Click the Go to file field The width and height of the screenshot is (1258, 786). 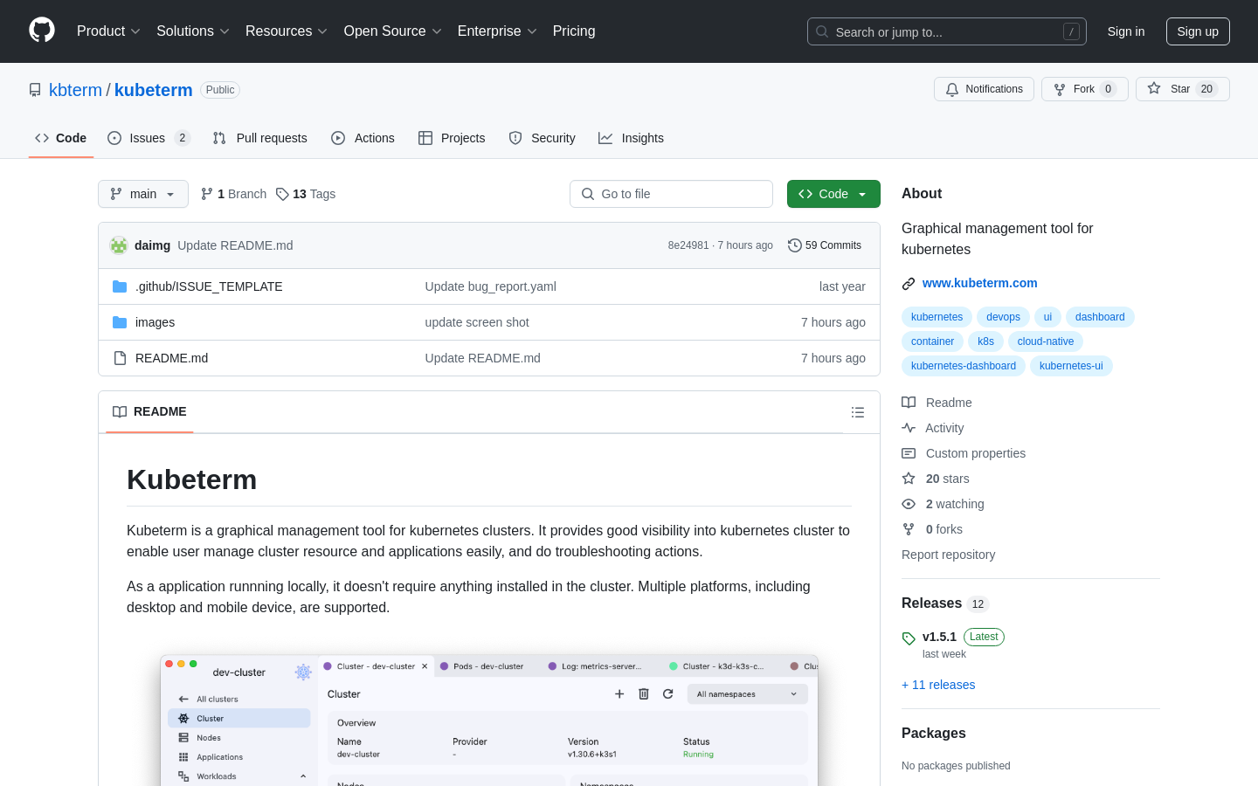click(x=671, y=194)
